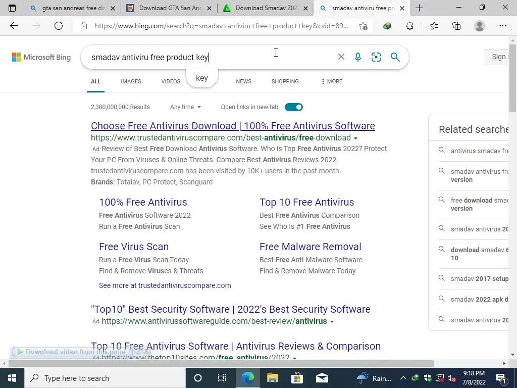Viewport: 517px width, 388px height.
Task: Close the GTA San Andreas search tab
Action: pyautogui.click(x=113, y=8)
